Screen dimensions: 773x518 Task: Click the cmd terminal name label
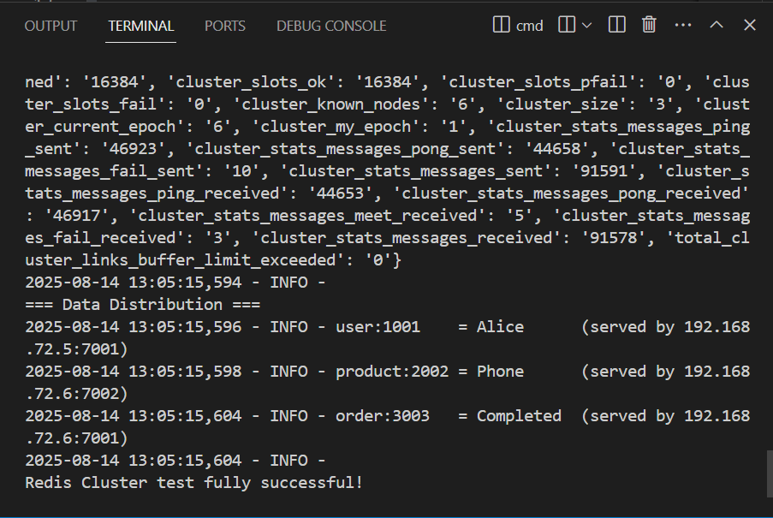[x=530, y=26]
